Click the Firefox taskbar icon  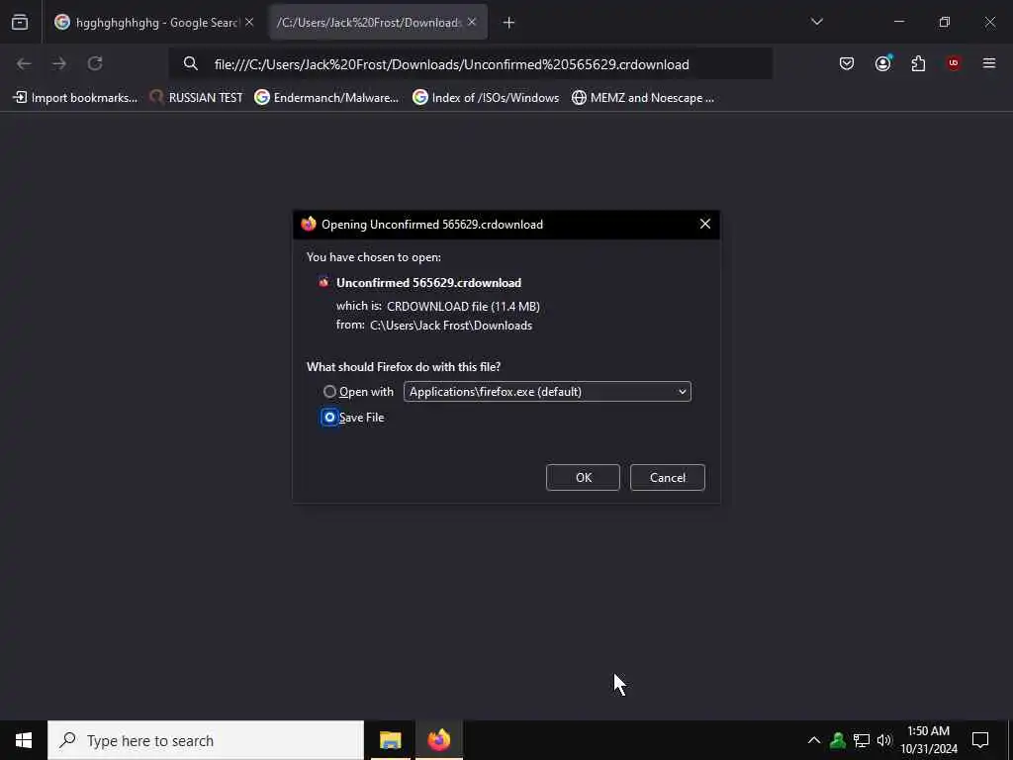click(x=438, y=740)
